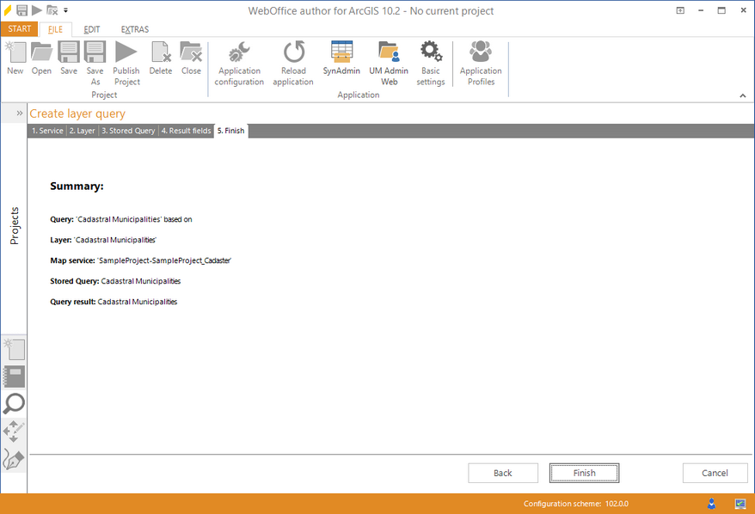The width and height of the screenshot is (755, 514).
Task: Select the Reload application icon
Action: (x=292, y=62)
